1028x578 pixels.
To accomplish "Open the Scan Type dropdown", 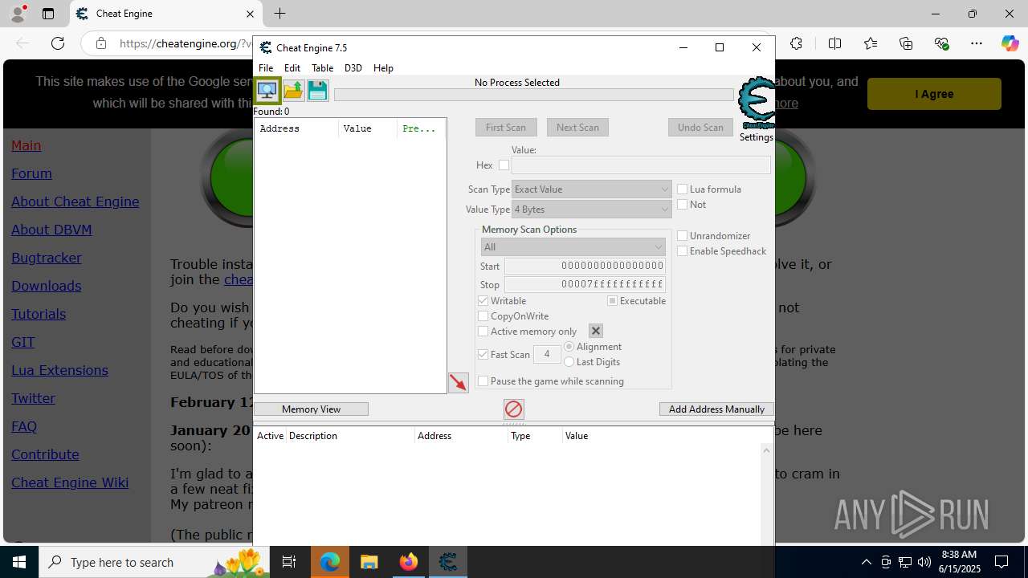I will point(592,189).
